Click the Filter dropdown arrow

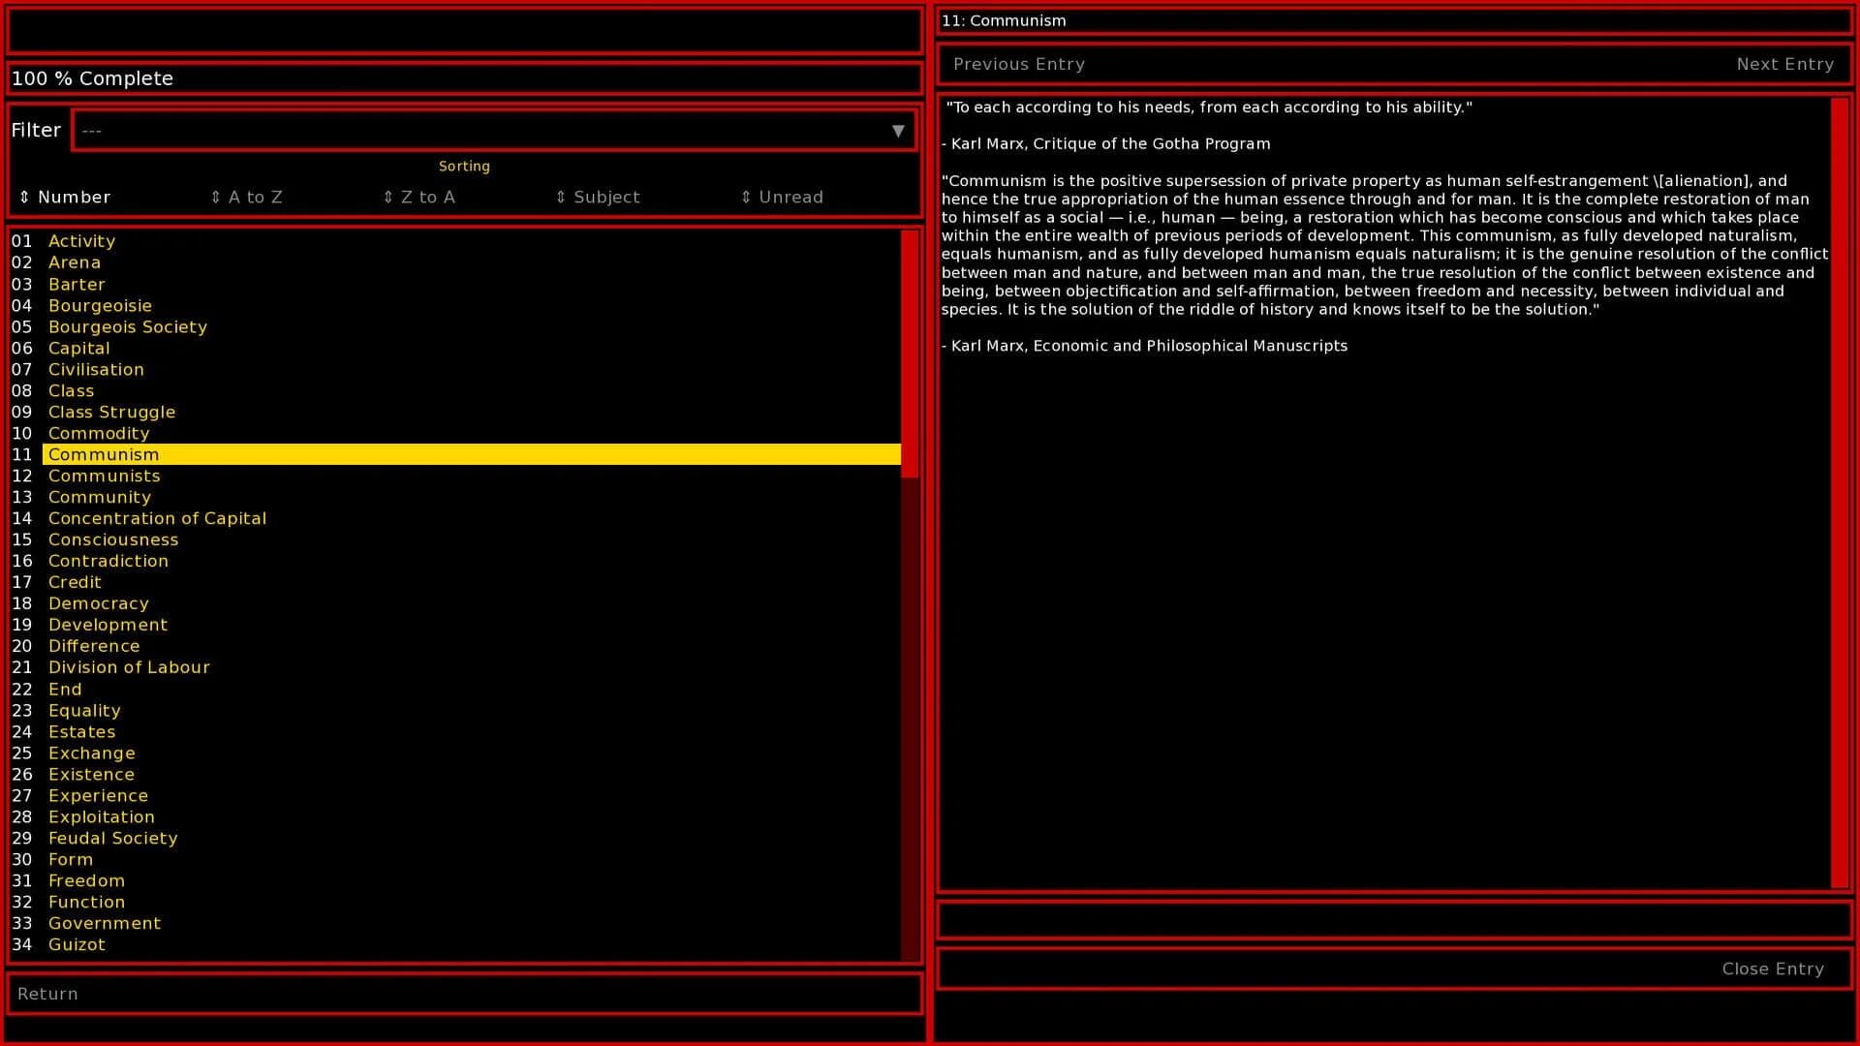pos(896,130)
